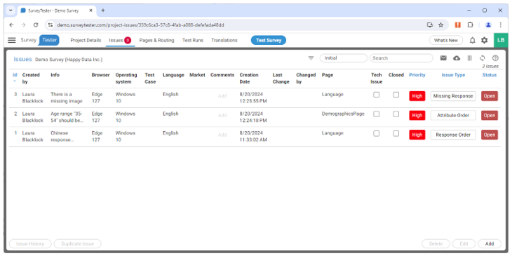512x256 pixels.
Task: Click the browser back arrow
Action: 11,25
